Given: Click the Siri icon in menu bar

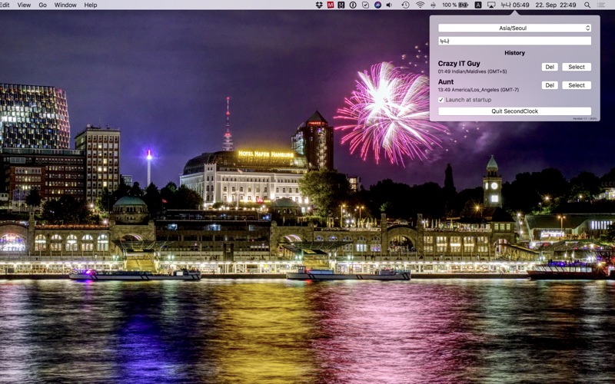Looking at the screenshot, I should coord(377,5).
